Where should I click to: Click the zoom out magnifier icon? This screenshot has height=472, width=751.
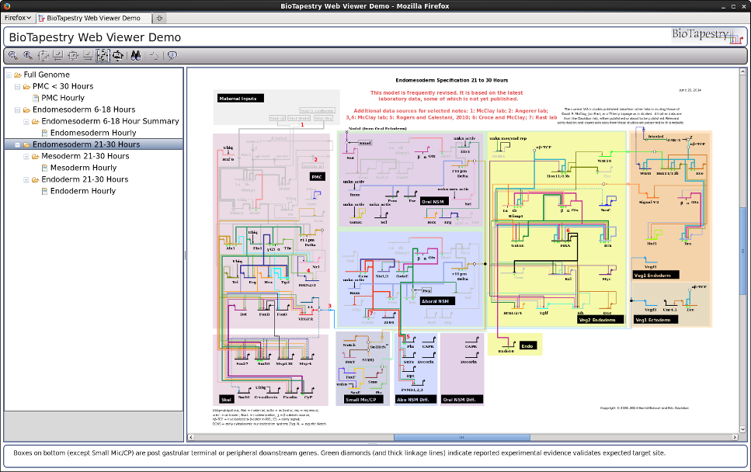13,55
